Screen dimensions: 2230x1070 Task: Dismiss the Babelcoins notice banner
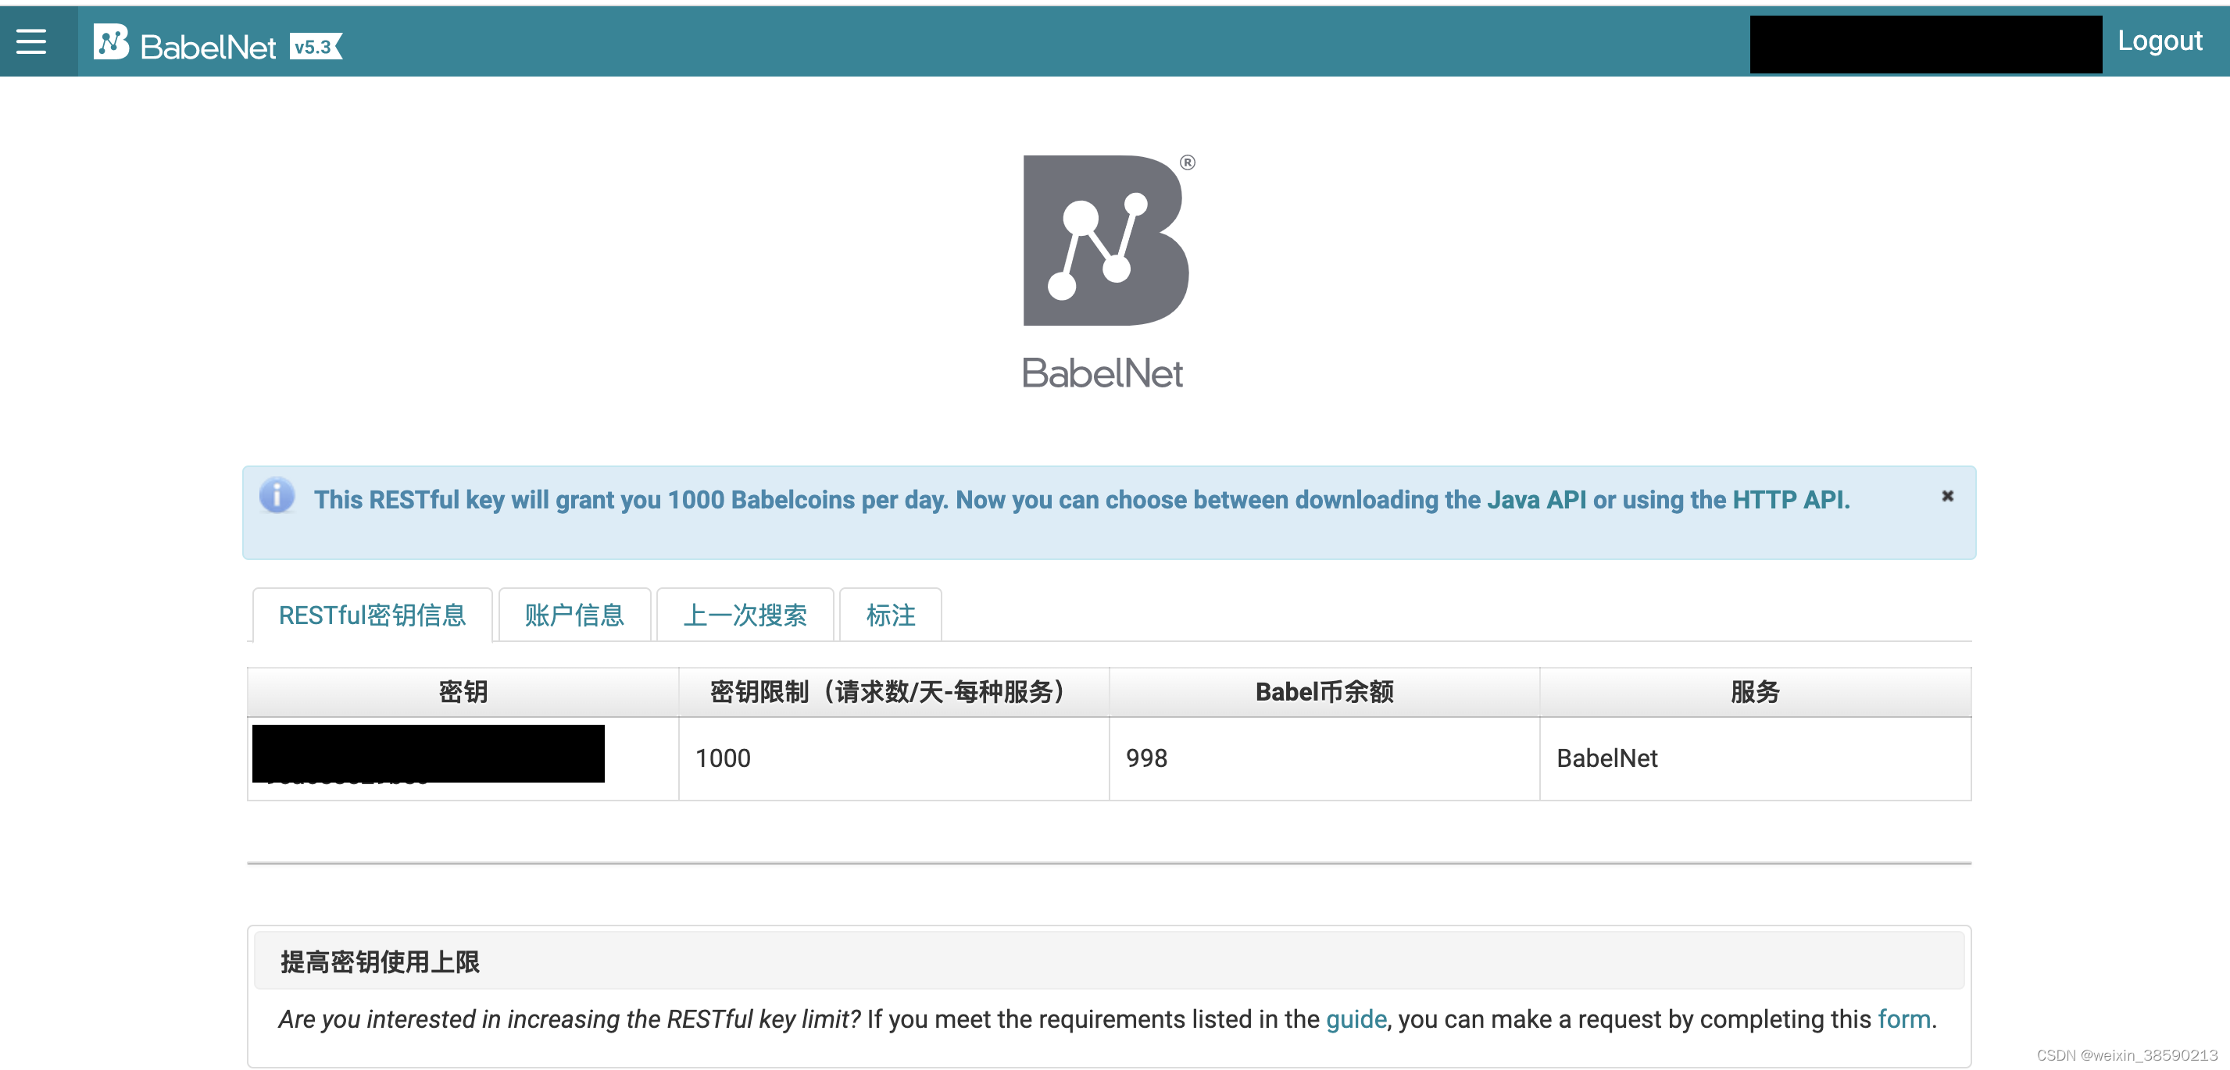coord(1947,496)
